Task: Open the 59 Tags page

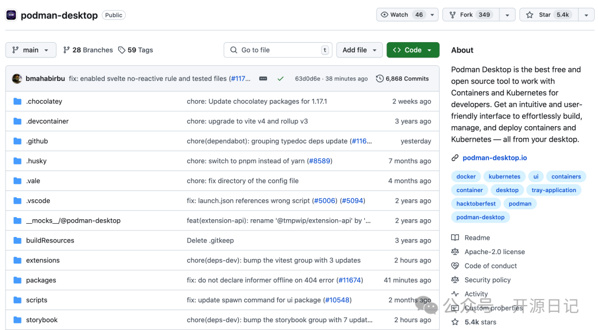Action: coord(136,50)
